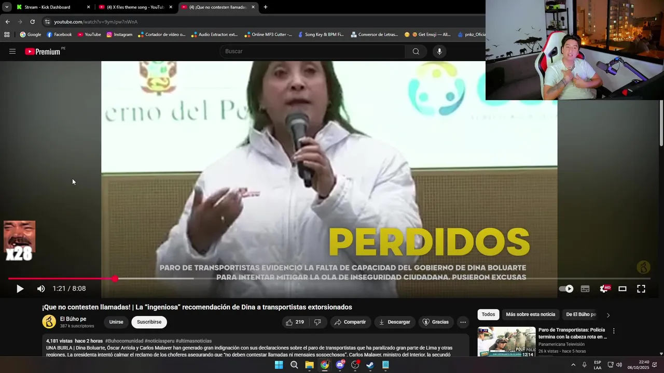Open Paro de Transportistas video thumbnail
Screen dimensions: 664x373
[506, 342]
